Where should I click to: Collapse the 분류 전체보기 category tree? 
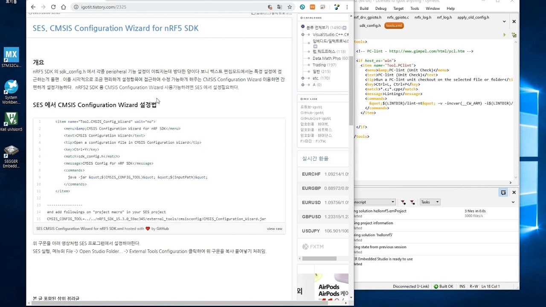pos(303,27)
